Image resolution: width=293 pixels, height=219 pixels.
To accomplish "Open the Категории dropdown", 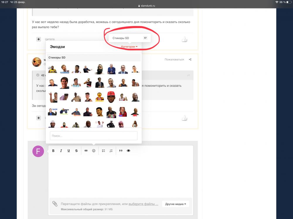I will click(129, 47).
